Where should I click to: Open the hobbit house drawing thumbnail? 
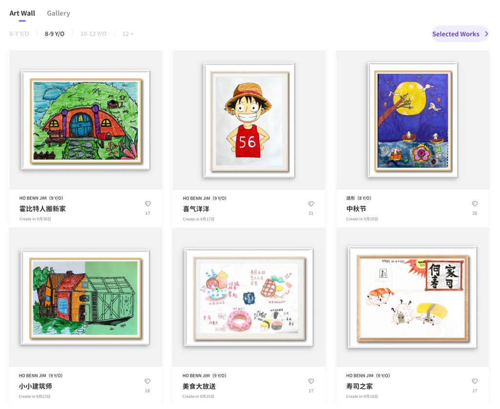86,120
